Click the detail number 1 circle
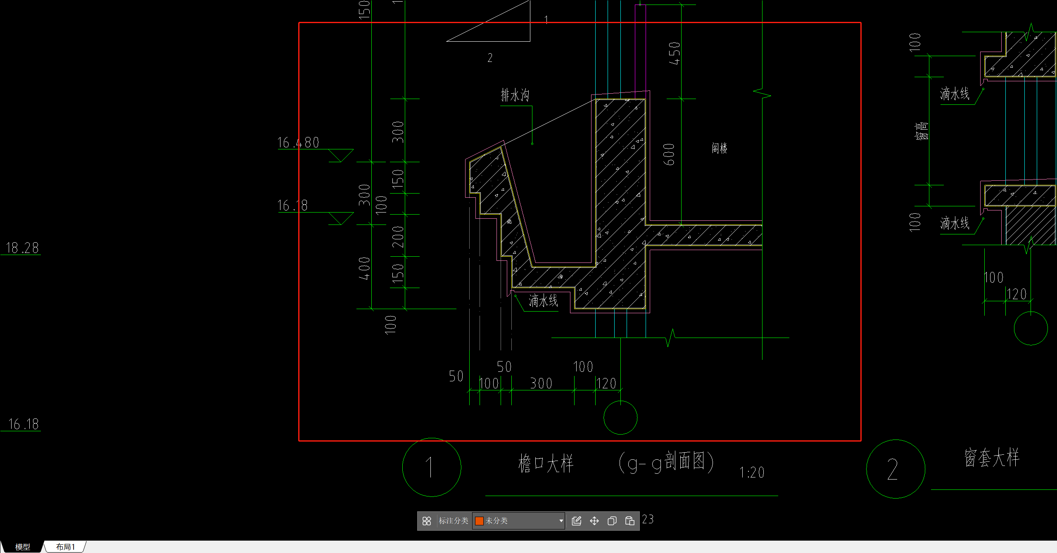This screenshot has height=553, width=1057. pos(432,467)
